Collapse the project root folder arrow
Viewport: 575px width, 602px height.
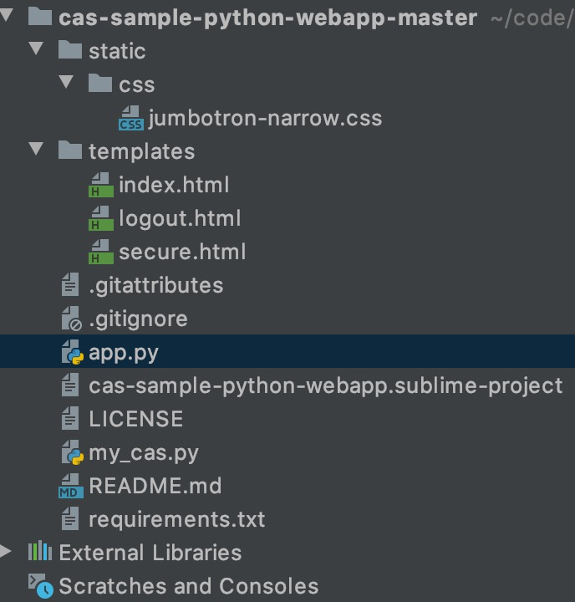(7, 18)
